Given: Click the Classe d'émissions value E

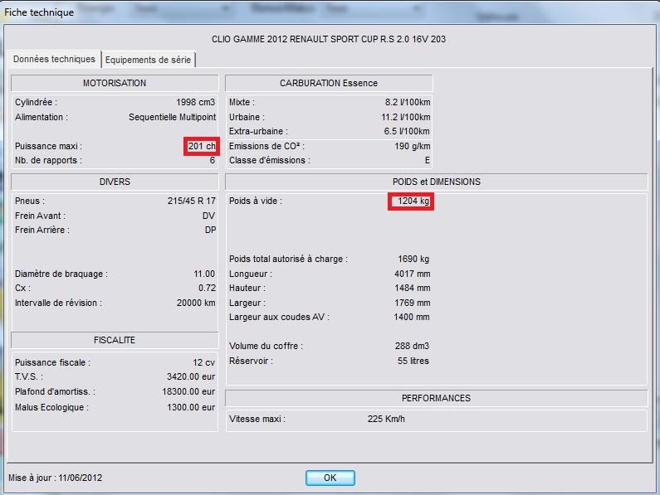Looking at the screenshot, I should click(x=428, y=160).
